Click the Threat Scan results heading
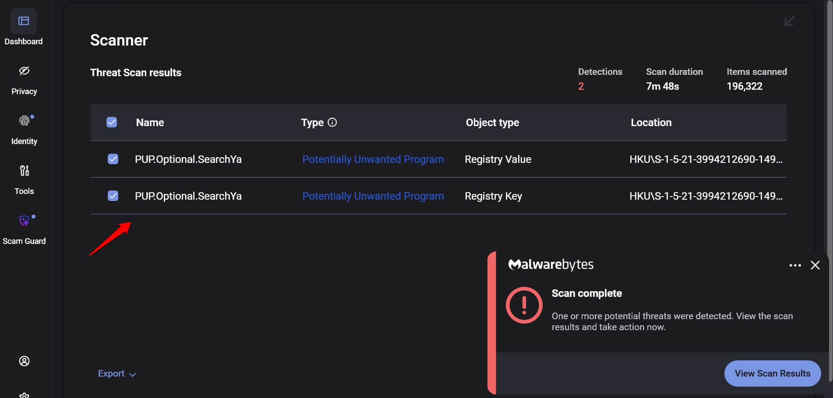 [x=136, y=73]
